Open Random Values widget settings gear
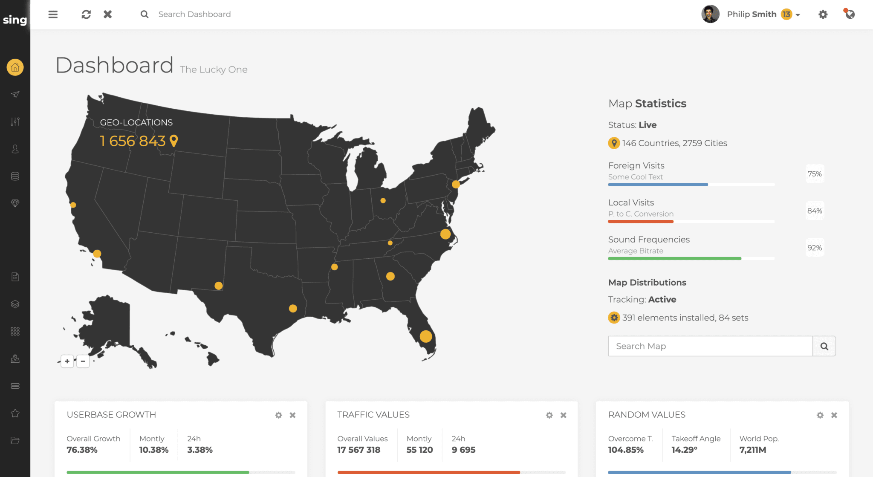Image resolution: width=873 pixels, height=477 pixels. (x=820, y=415)
